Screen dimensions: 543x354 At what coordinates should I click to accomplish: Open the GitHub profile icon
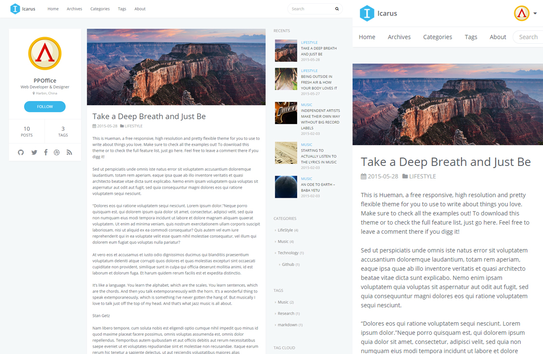click(x=21, y=152)
